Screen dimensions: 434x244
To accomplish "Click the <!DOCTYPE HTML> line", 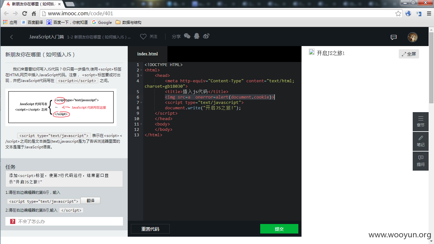I will (164, 65).
